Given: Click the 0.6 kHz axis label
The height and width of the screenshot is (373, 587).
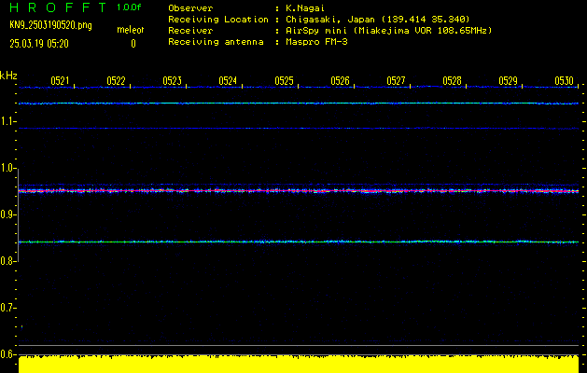Looking at the screenshot, I should coord(7,354).
